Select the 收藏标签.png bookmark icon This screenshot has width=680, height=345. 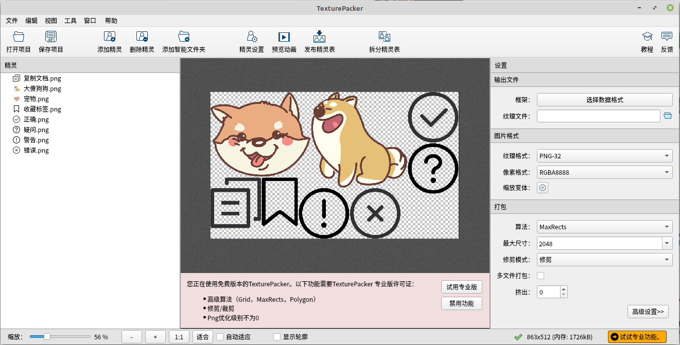click(16, 109)
